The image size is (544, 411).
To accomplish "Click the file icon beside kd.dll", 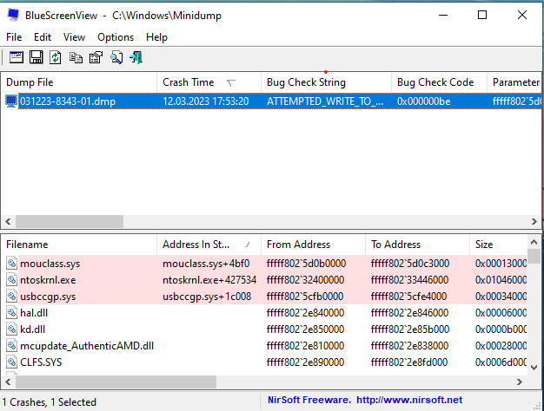I will [x=12, y=329].
